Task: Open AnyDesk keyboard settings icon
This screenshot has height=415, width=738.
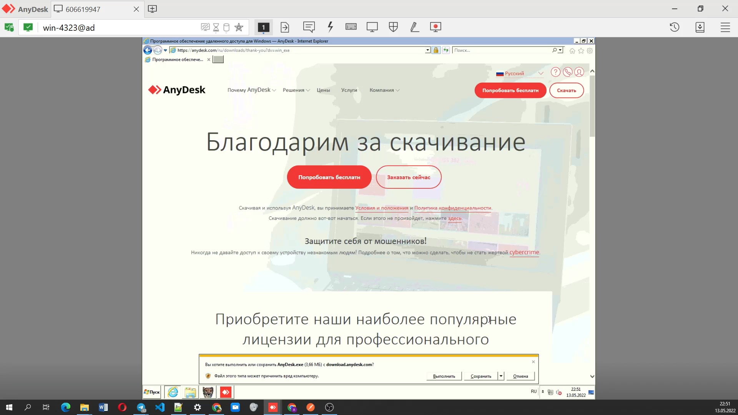Action: pos(351,27)
